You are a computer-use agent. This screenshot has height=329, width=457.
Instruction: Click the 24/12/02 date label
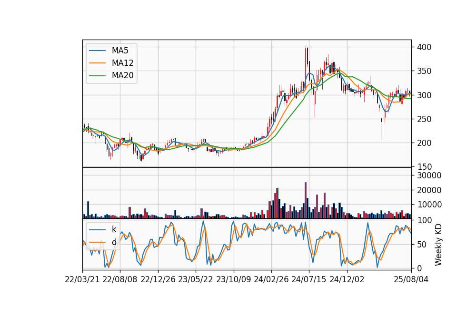pos(347,279)
